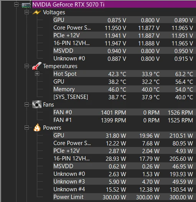Select Core Power S... under Powers
This screenshot has width=196, height=202.
coord(72,143)
